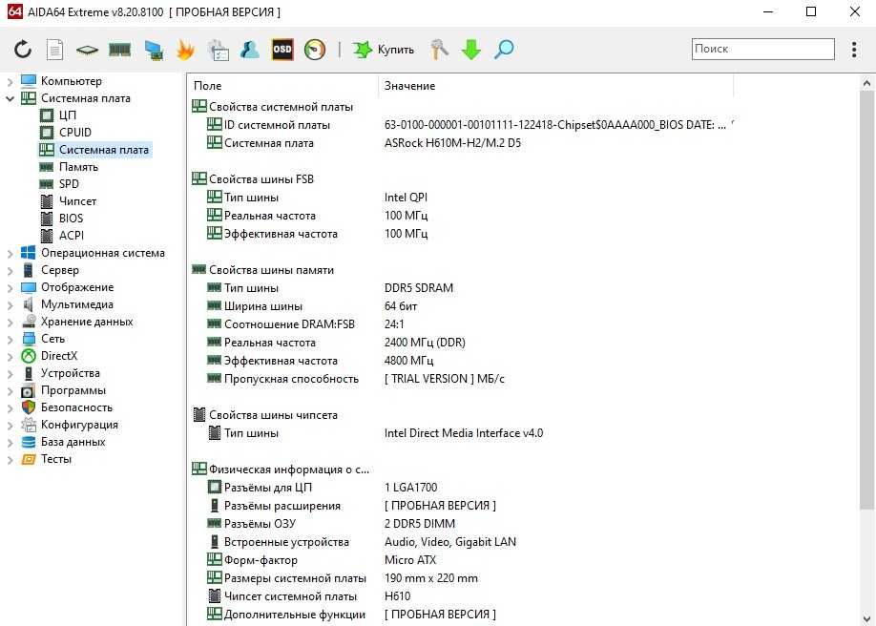Viewport: 876px width, 626px height.
Task: Select SPD in the tree
Action: pyautogui.click(x=69, y=184)
